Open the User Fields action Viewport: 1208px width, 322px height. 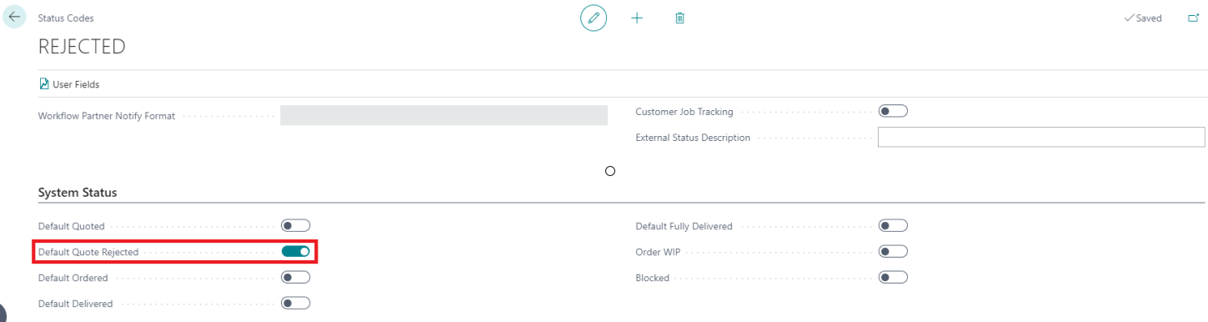coord(69,84)
